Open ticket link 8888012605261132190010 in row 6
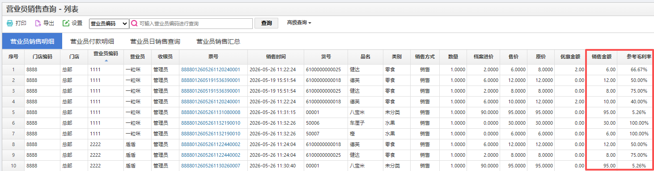This screenshot has height=171, width=654. (x=211, y=123)
